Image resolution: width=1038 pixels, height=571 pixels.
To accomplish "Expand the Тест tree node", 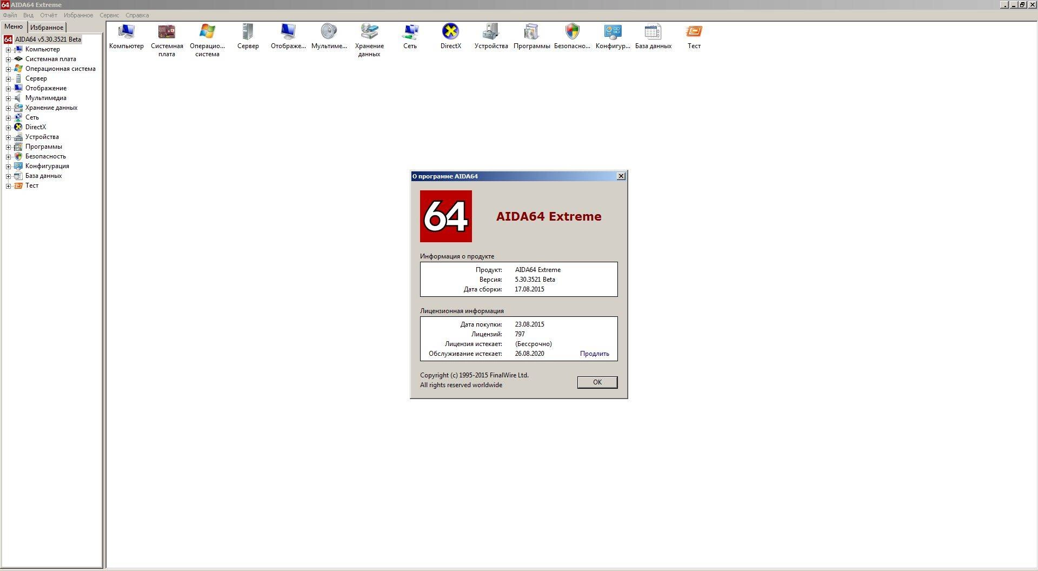I will coord(8,186).
